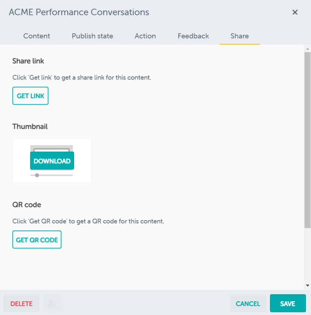311x315 pixels.
Task: Click the user settings icon beside Delete
Action: tap(52, 303)
